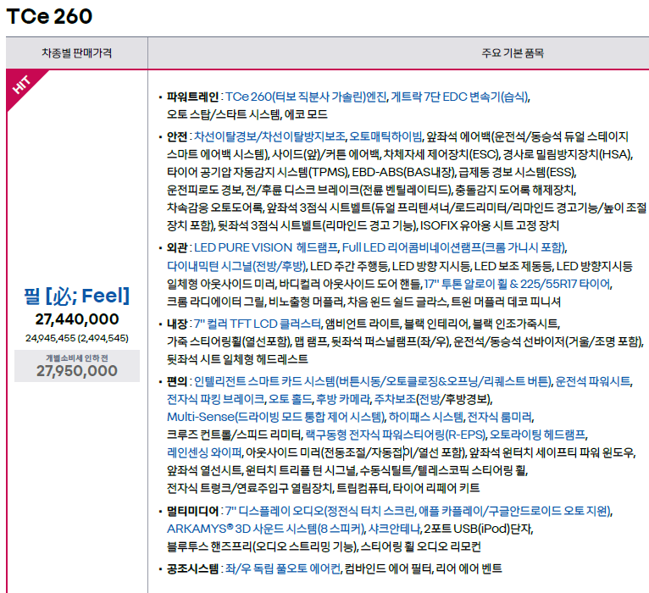Click 전자식 파킹 브레이크 text
The width and height of the screenshot is (649, 593).
[x=215, y=399]
